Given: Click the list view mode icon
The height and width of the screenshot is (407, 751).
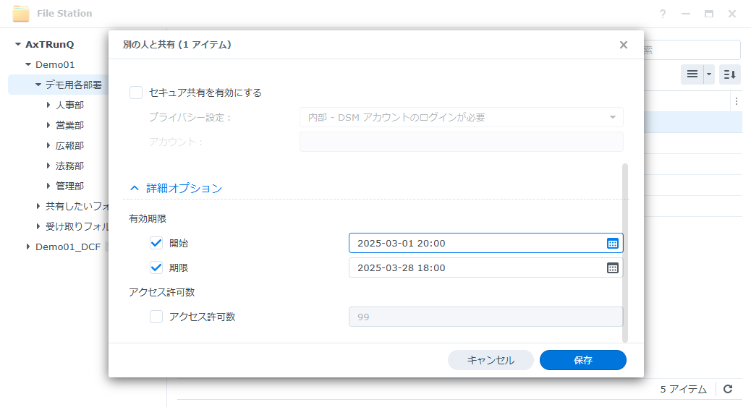Looking at the screenshot, I should coord(692,74).
